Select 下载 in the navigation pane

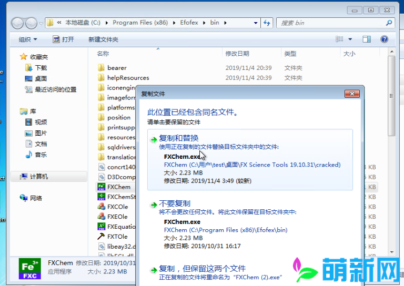pos(36,68)
